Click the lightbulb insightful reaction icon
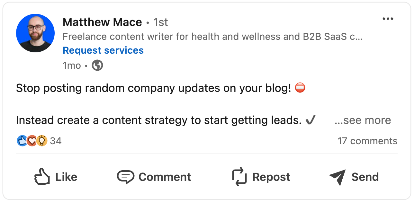Viewport: 414px width, 203px height. [x=42, y=141]
